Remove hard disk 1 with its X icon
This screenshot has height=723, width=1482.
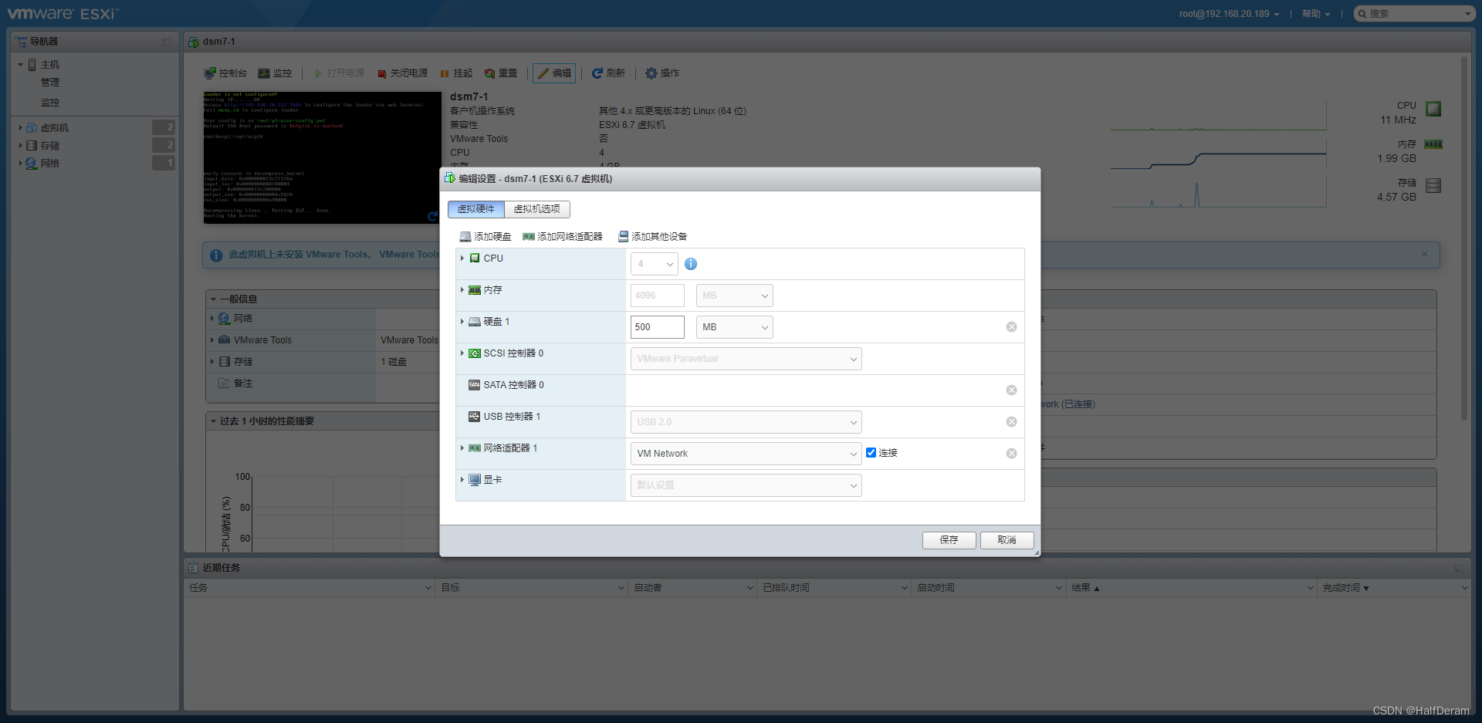coord(1011,327)
